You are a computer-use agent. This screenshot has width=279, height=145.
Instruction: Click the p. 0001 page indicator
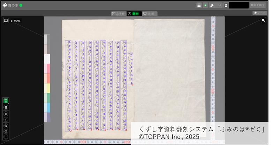point(16,21)
